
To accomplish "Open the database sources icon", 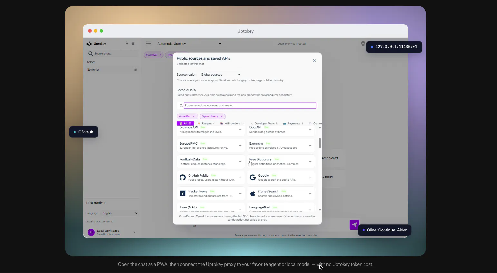I will click(x=363, y=44).
